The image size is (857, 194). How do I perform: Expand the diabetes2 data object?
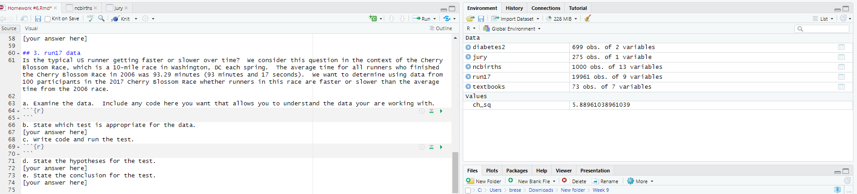click(x=468, y=47)
